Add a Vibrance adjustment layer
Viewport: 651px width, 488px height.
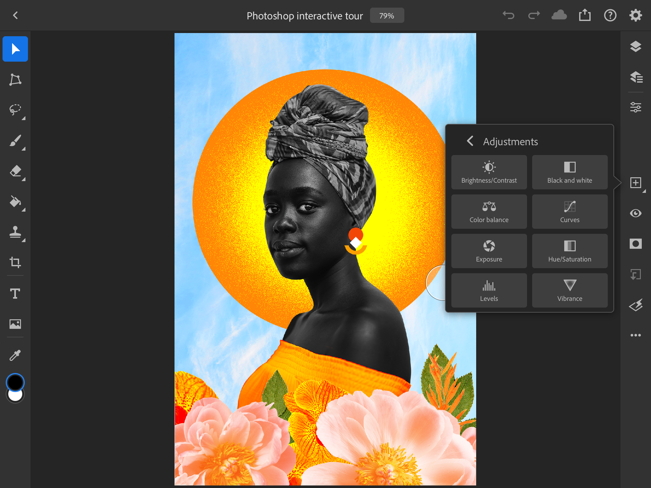[570, 290]
